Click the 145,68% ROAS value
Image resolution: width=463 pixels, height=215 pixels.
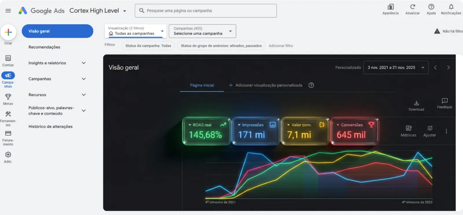pos(205,135)
